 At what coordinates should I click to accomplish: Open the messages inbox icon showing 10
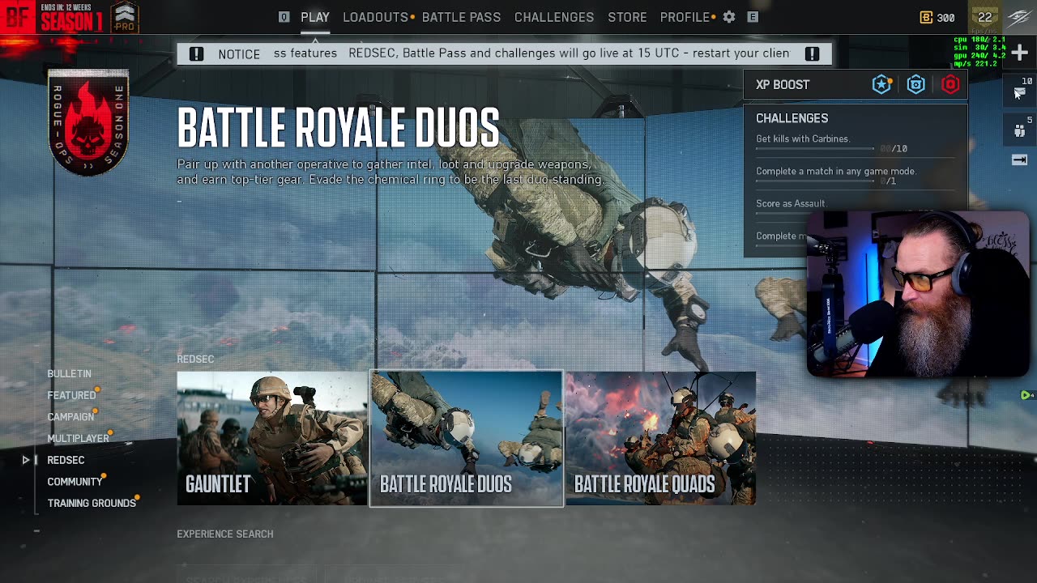pos(1020,91)
